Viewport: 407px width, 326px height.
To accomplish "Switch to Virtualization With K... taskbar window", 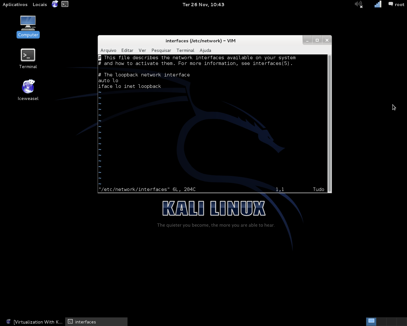I will point(34,322).
